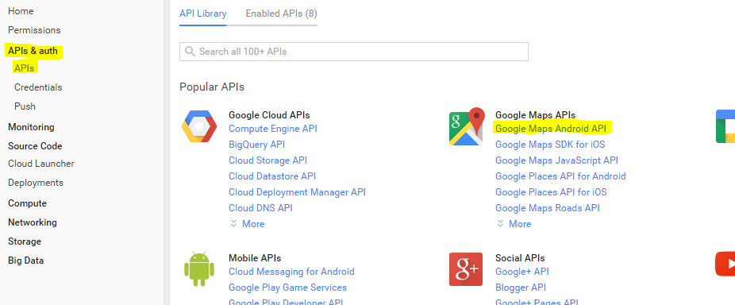
Task: Click the Google Maps pin icon
Action: (x=467, y=127)
